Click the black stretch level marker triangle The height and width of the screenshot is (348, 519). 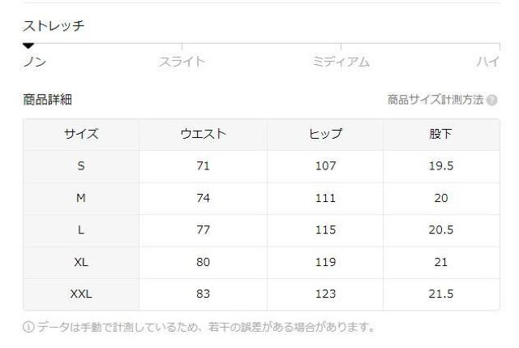pyautogui.click(x=28, y=45)
